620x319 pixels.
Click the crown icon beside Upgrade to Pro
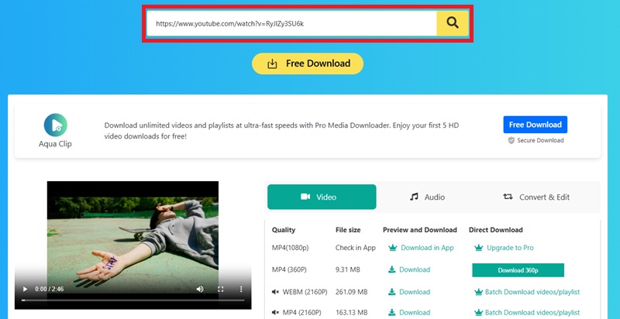point(478,248)
